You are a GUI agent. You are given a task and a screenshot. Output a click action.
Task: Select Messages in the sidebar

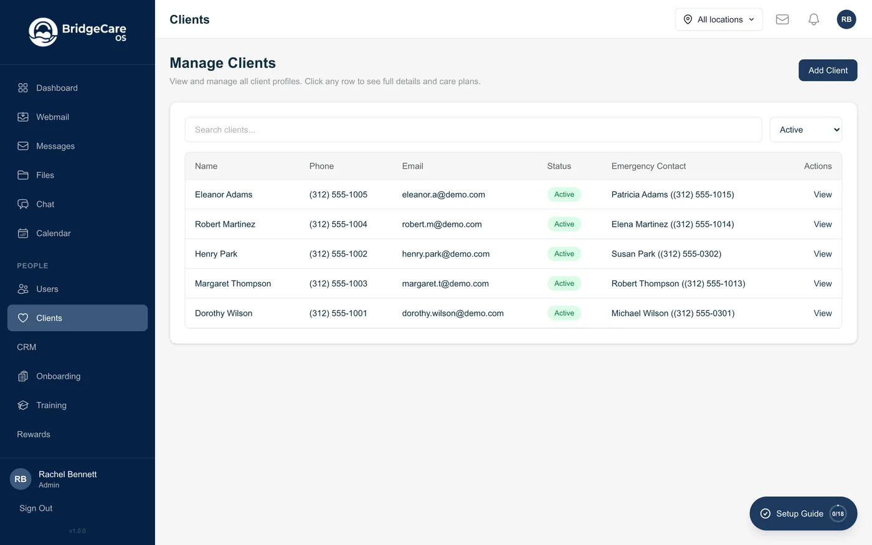pyautogui.click(x=77, y=146)
